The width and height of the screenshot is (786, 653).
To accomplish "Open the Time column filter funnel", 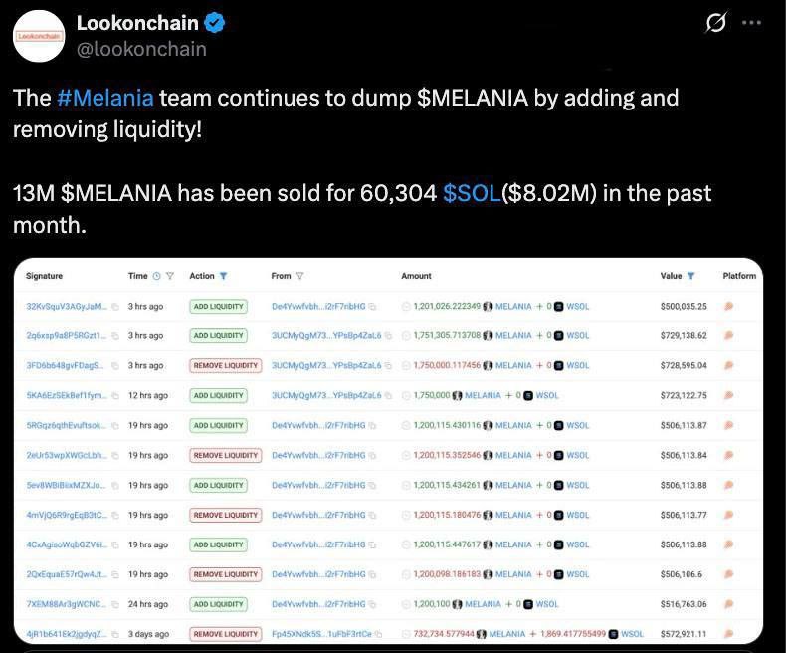I will pyautogui.click(x=170, y=276).
